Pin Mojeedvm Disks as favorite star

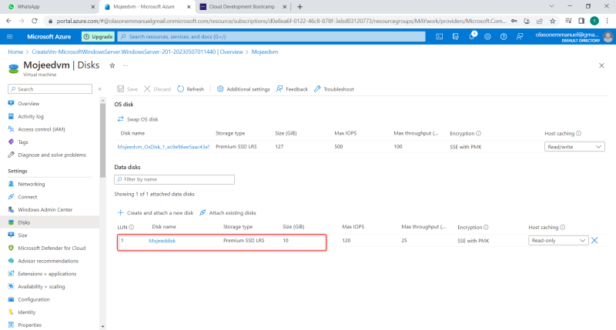click(x=112, y=65)
